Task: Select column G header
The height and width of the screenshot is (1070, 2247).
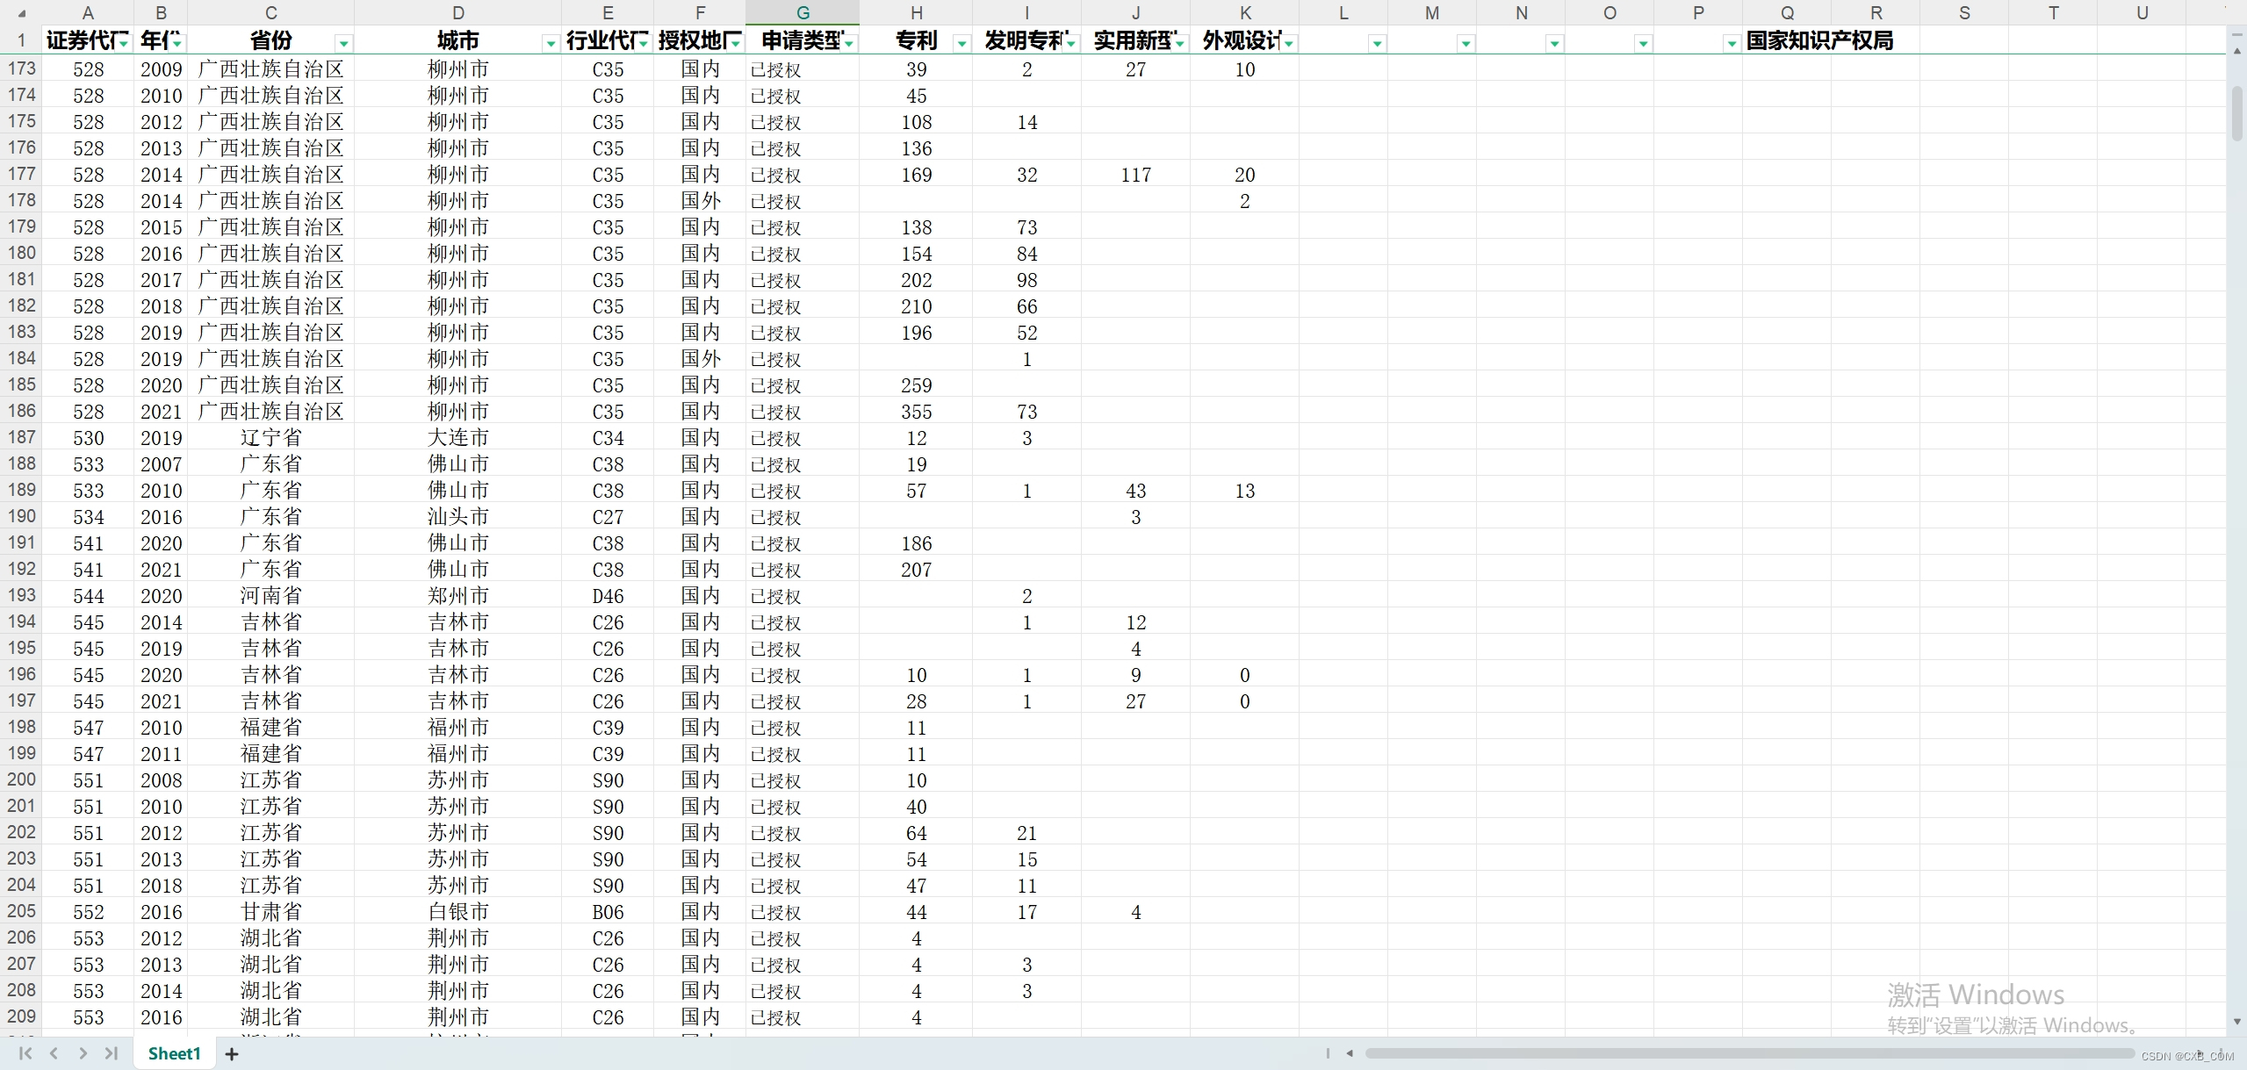Action: (803, 12)
